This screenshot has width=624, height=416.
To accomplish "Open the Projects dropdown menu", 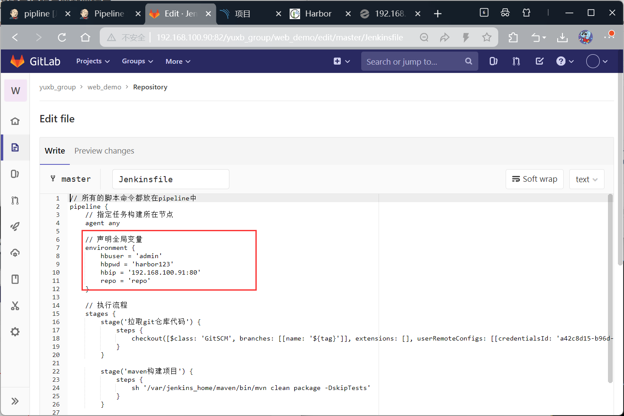I will (93, 61).
